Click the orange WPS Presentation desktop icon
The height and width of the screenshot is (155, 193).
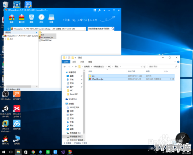pyautogui.click(x=17, y=96)
